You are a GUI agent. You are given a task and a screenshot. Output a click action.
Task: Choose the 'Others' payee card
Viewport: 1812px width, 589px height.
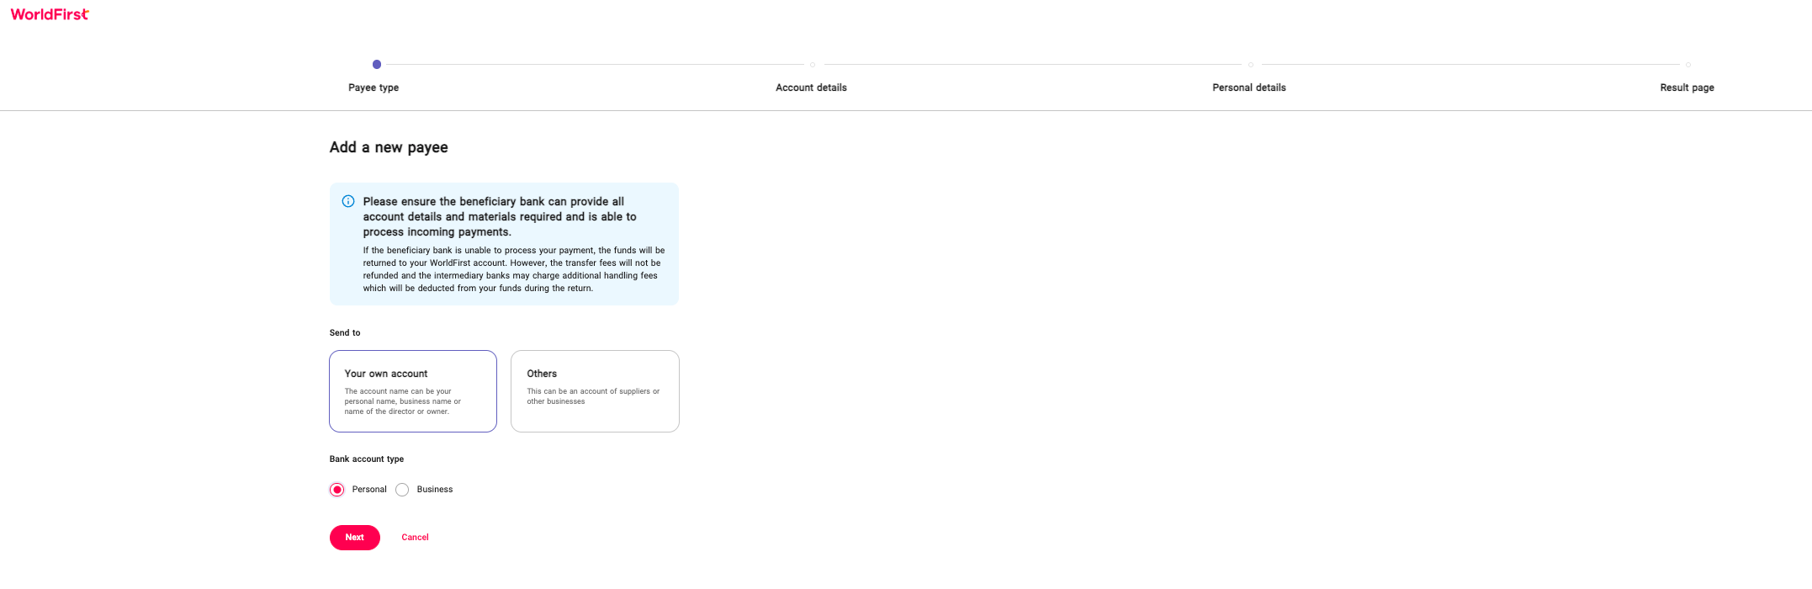coord(595,391)
